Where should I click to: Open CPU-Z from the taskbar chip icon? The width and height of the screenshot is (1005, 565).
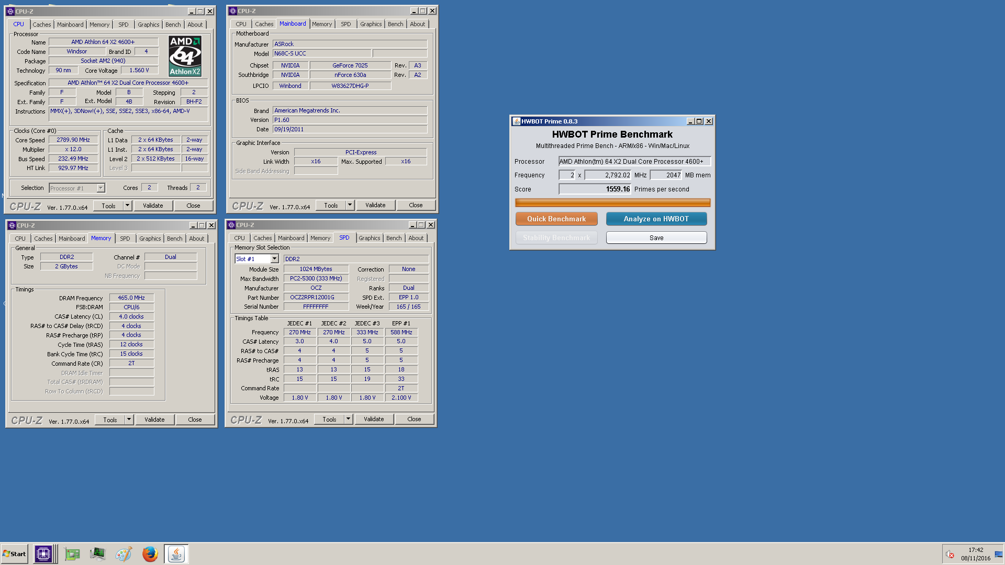[43, 553]
